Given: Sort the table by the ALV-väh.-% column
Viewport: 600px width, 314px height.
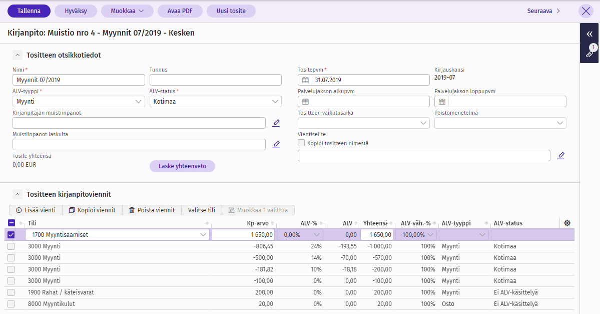Looking at the screenshot, I should point(435,223).
